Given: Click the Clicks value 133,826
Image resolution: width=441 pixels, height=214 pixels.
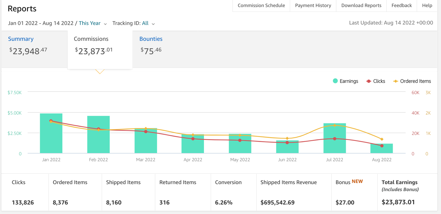Looking at the screenshot, I should pos(23,202).
